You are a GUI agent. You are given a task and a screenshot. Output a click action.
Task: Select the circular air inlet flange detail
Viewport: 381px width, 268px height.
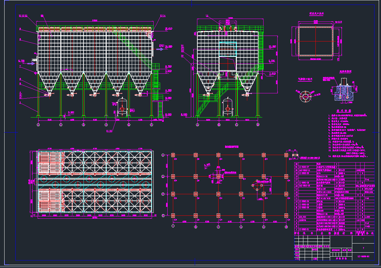(305, 96)
